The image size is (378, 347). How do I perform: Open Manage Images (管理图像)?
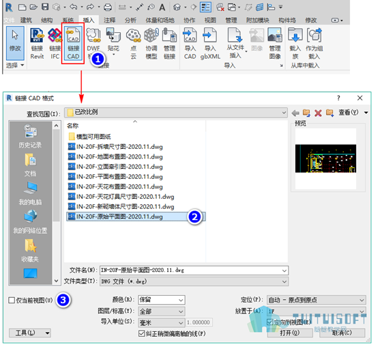[x=275, y=44]
